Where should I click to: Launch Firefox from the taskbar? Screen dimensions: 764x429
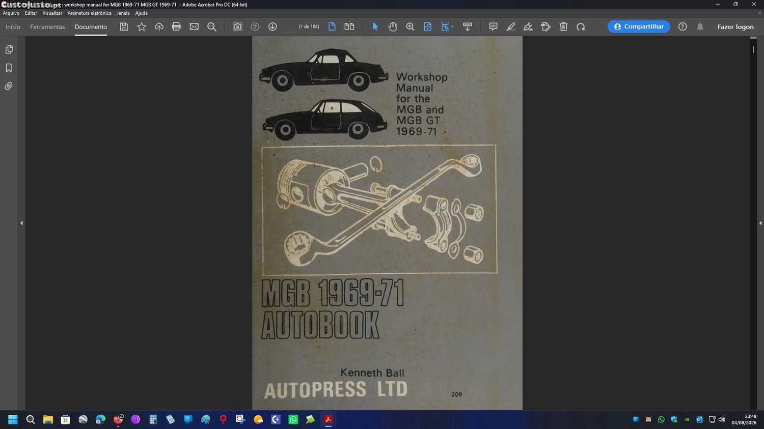point(118,419)
